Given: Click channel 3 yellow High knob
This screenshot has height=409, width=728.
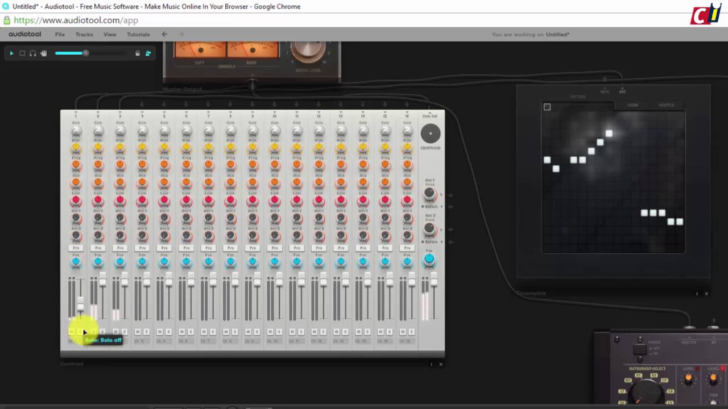Looking at the screenshot, I should (120, 148).
